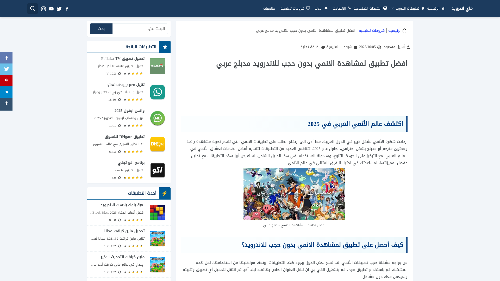Click the home icon in breadcrumb
Screen dimensions: 500x281
[x=404, y=31]
